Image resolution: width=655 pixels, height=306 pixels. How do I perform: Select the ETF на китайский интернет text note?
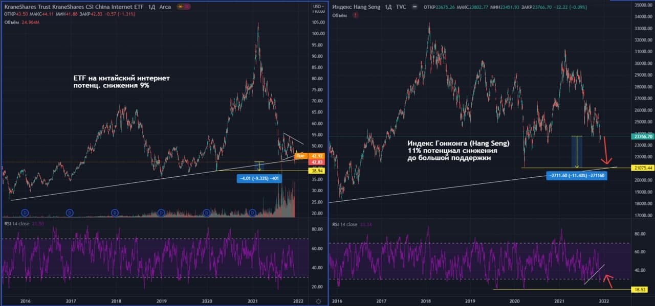point(122,82)
